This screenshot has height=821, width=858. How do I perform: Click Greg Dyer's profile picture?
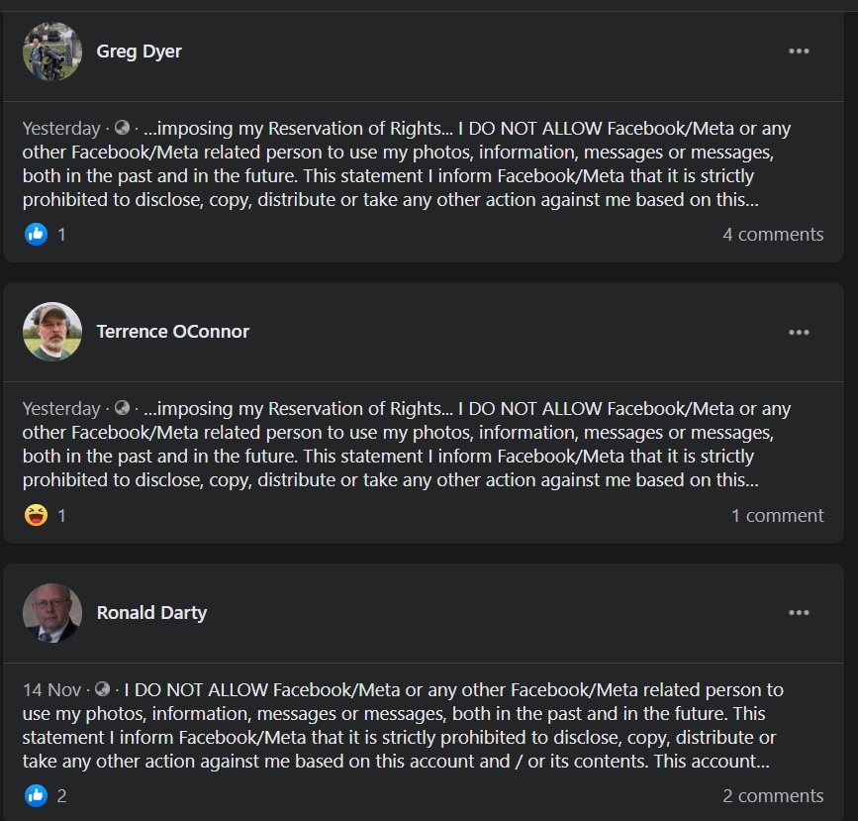52,51
